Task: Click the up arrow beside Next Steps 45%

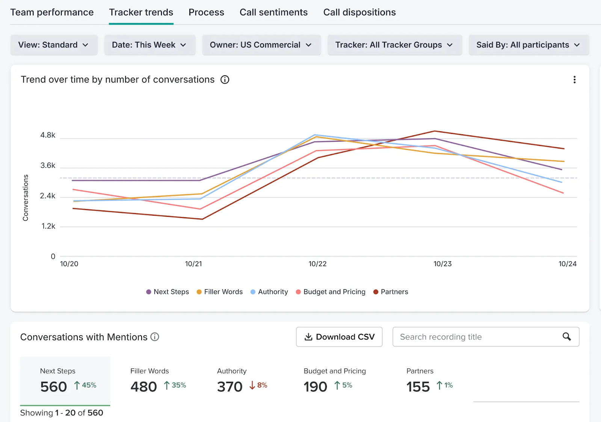Action: coord(77,385)
